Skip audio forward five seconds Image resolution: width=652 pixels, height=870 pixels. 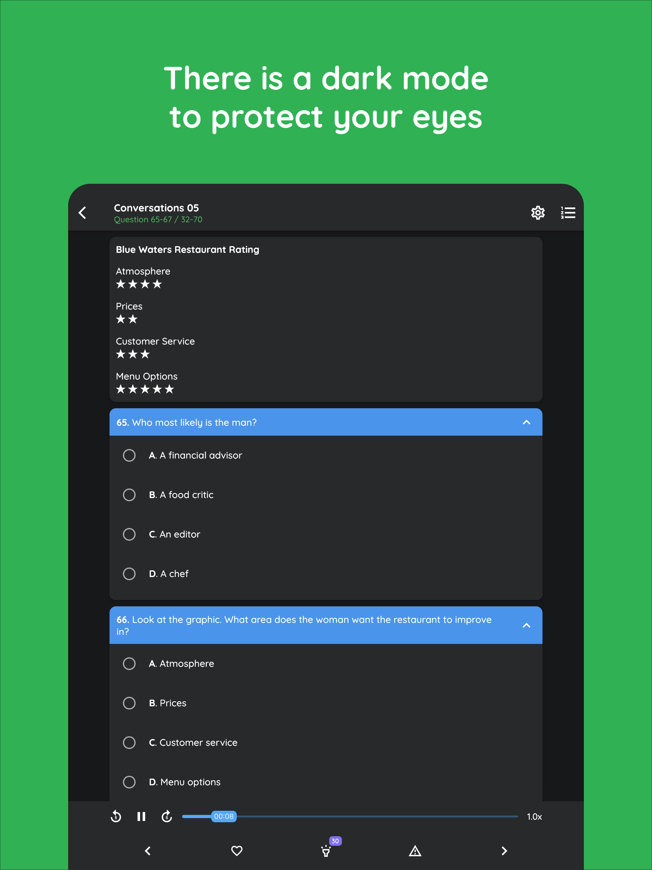coord(167,817)
